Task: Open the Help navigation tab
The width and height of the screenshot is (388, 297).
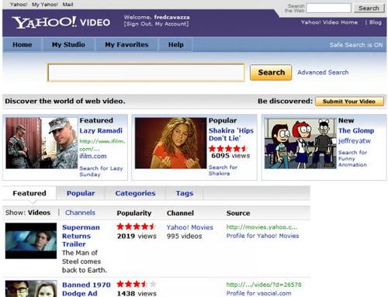Action: pos(176,45)
